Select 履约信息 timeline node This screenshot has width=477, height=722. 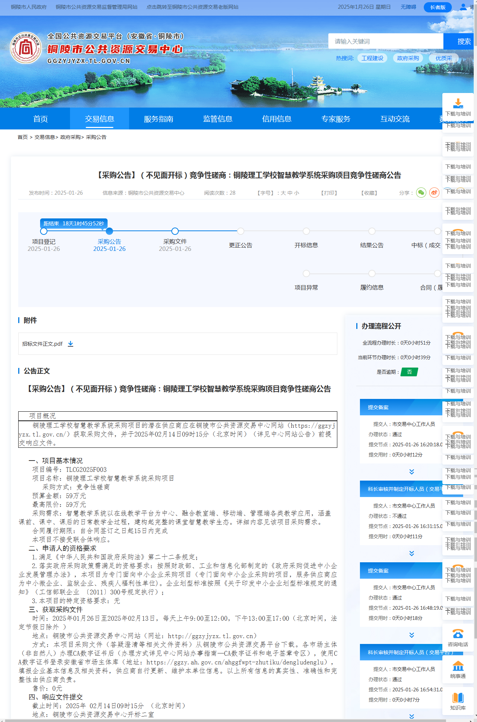click(x=372, y=273)
